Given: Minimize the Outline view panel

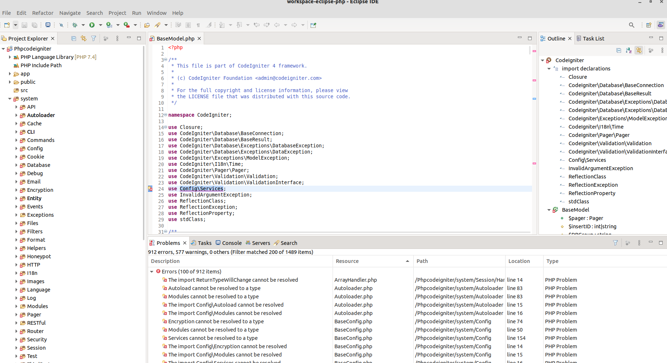Looking at the screenshot, I should click(651, 38).
